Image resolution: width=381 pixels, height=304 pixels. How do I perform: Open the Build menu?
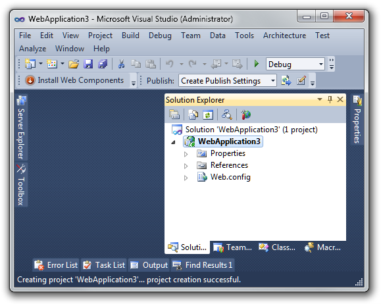[x=130, y=36]
